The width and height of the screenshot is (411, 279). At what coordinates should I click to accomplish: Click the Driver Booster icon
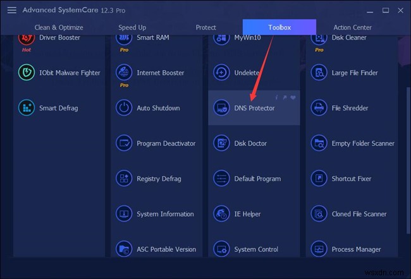[x=27, y=40]
